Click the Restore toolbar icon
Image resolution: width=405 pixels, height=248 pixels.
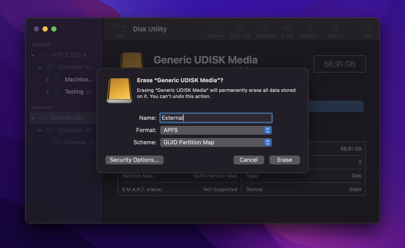point(309,27)
